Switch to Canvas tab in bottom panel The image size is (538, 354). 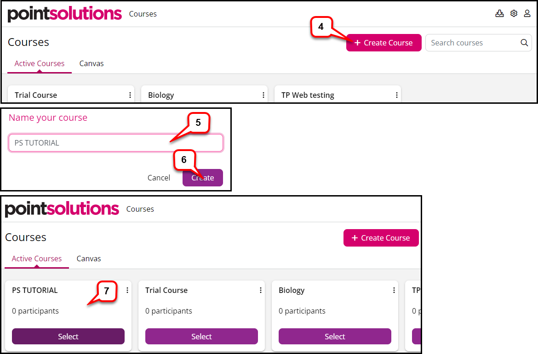point(89,258)
